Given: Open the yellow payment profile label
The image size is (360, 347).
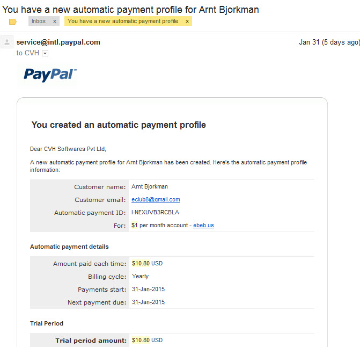Looking at the screenshot, I should 123,21.
